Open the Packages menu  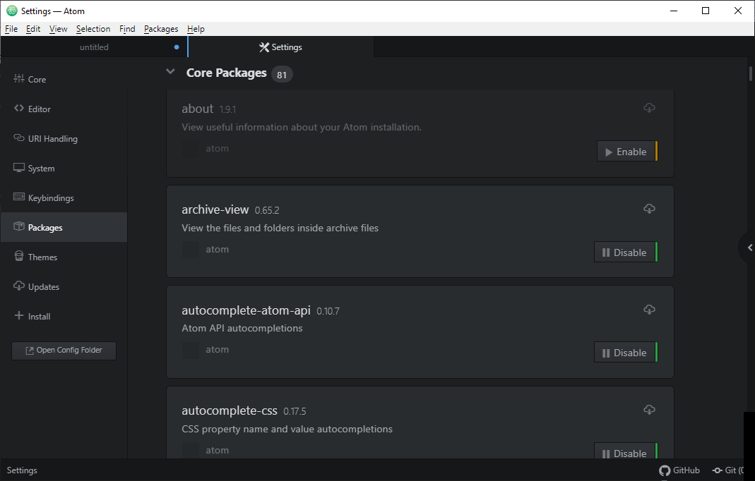(161, 29)
